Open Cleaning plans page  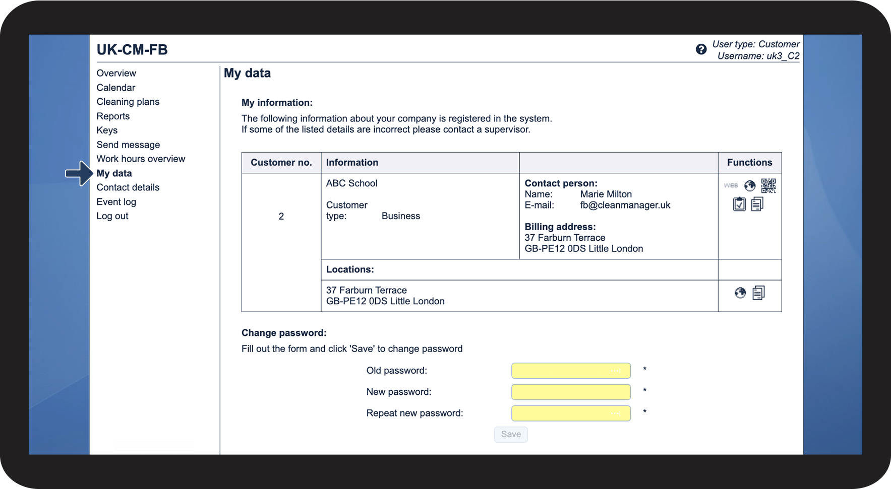(128, 102)
